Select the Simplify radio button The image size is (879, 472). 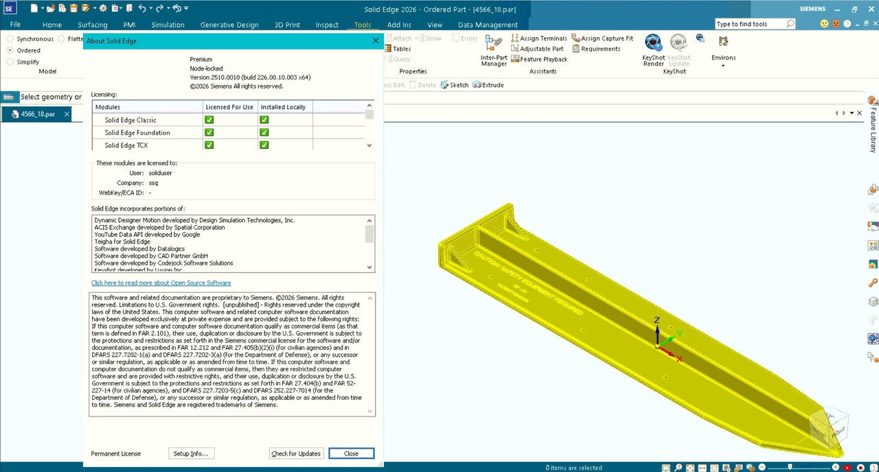10,62
